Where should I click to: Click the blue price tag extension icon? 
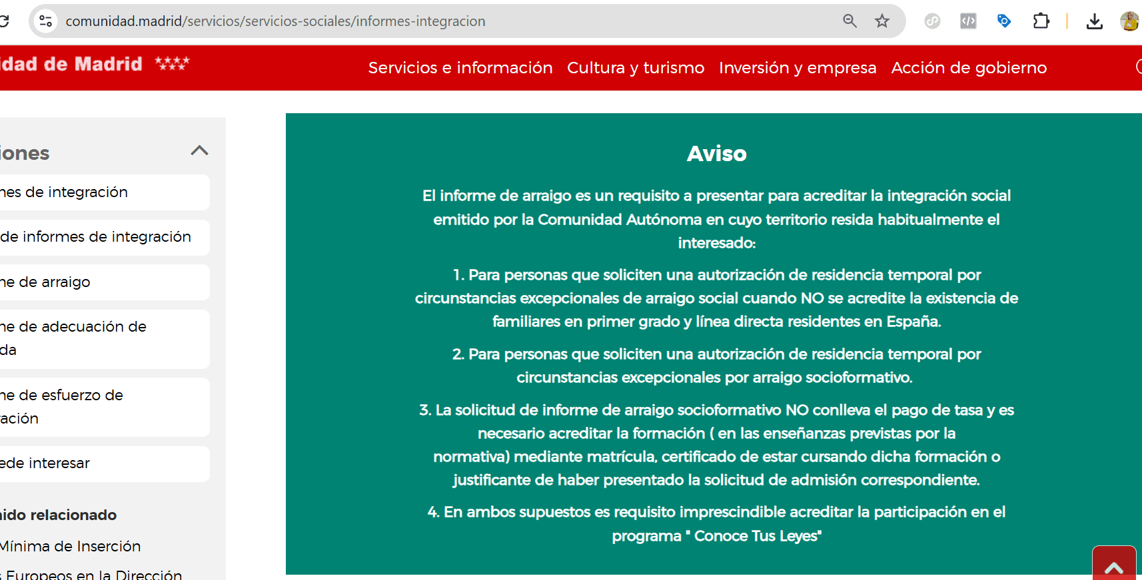(x=1004, y=21)
